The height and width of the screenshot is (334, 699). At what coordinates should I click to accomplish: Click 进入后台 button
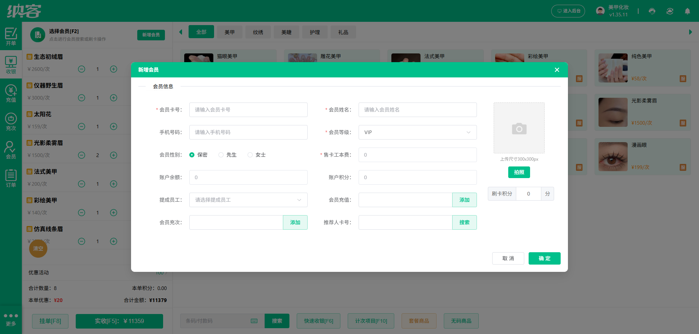click(x=568, y=11)
